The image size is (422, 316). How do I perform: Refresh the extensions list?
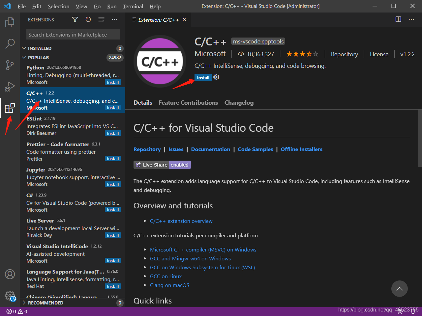(x=88, y=20)
